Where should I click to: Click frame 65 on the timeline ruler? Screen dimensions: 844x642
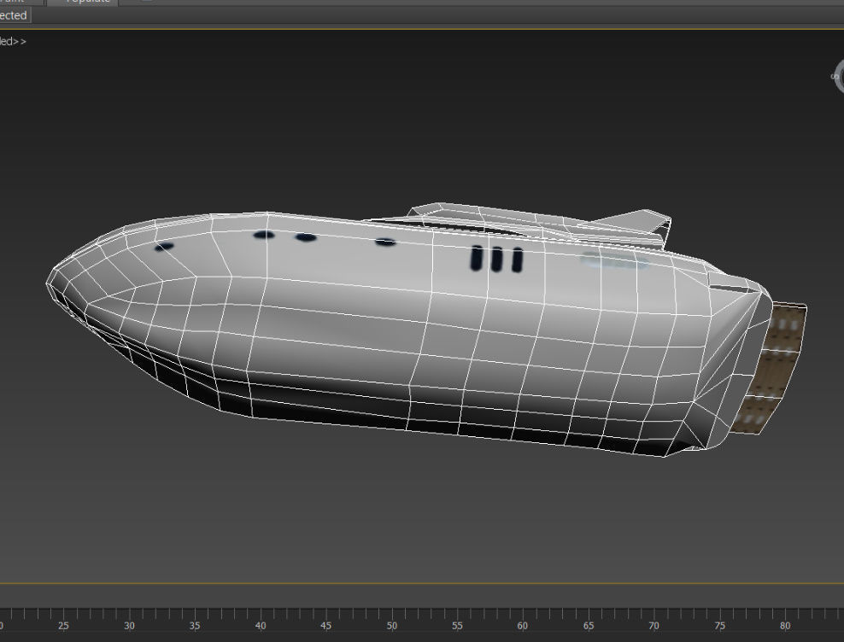[x=589, y=625]
